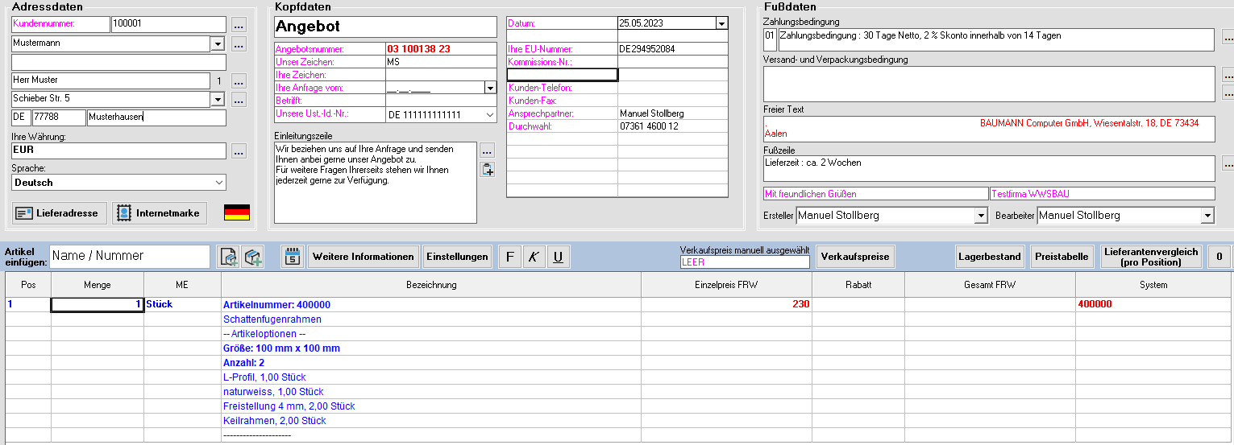Toggle italic formatting K button
This screenshot has height=445, width=1234.
click(533, 257)
